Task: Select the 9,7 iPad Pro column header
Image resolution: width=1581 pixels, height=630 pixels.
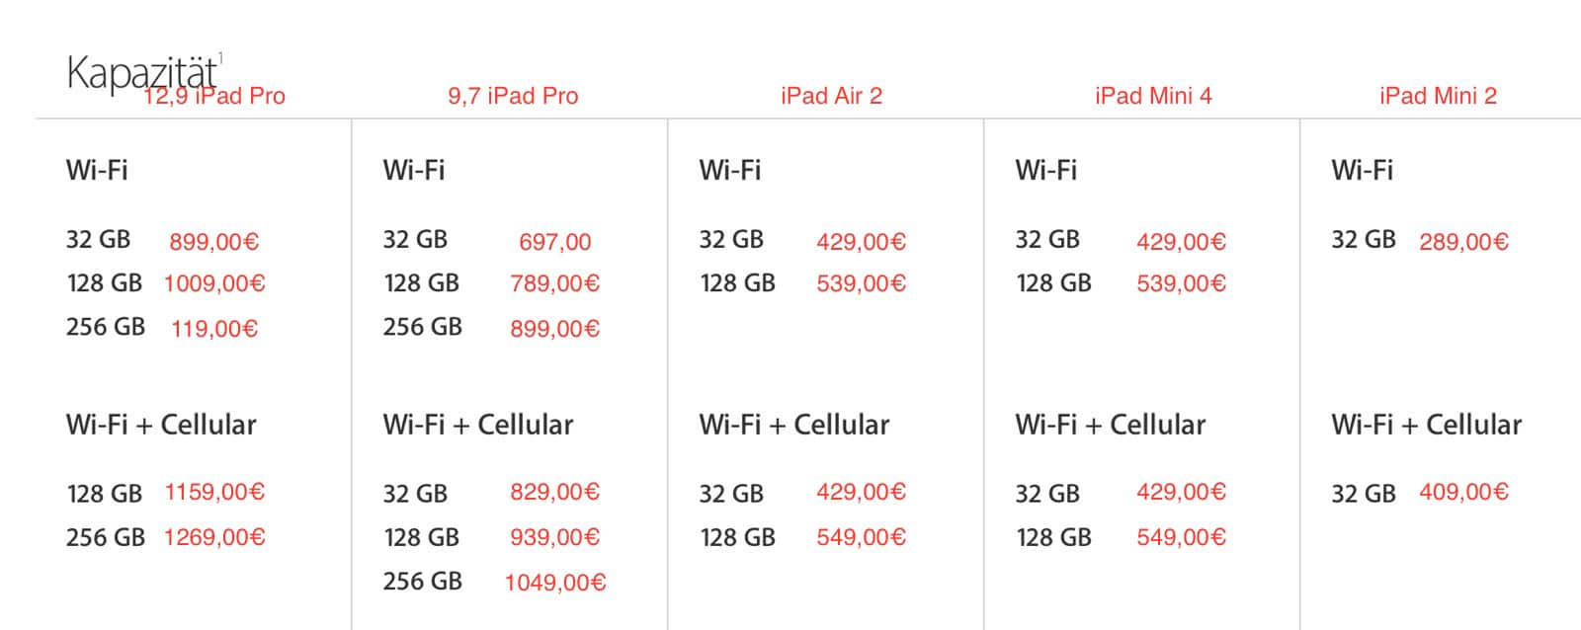Action: (x=513, y=96)
